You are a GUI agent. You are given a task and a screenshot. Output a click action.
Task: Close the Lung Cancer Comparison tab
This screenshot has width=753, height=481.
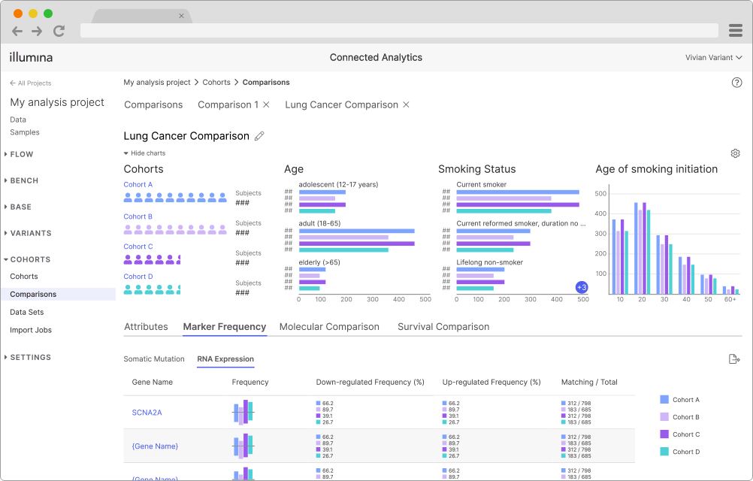coord(406,104)
